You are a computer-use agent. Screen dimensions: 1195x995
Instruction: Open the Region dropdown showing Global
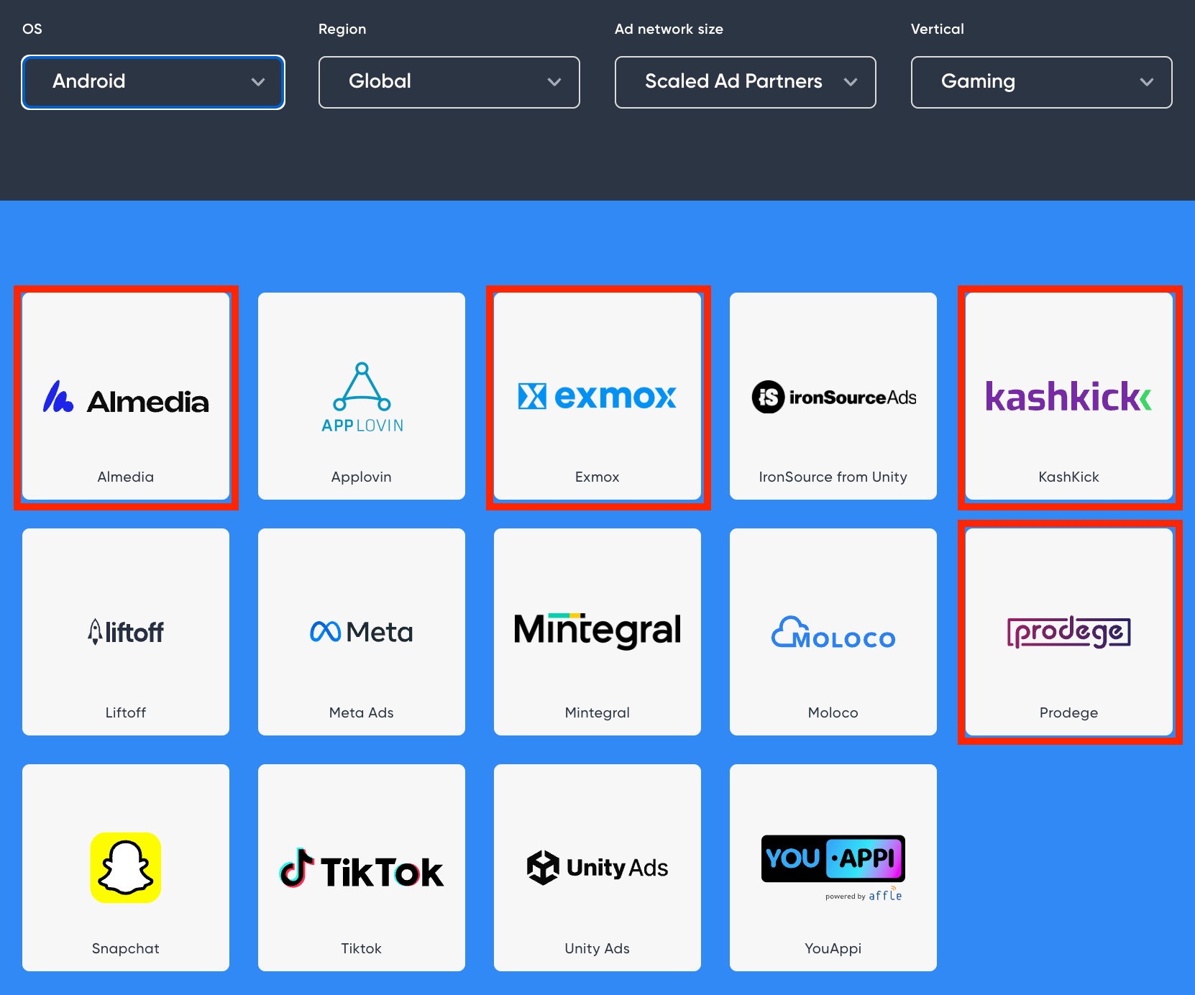449,82
